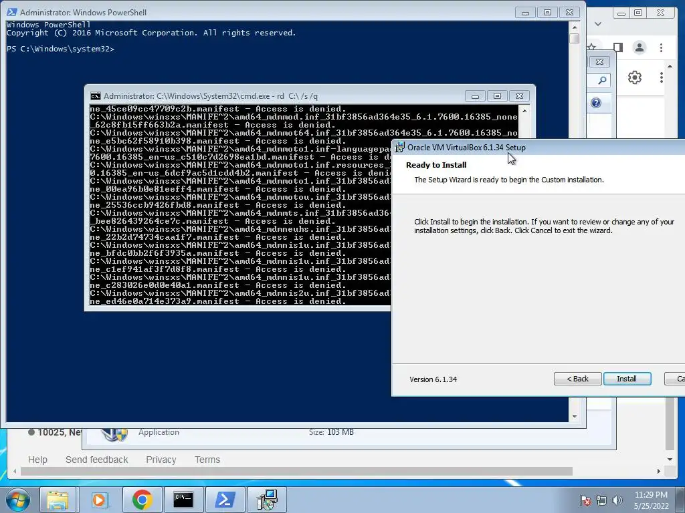Bookmark this page with star icon
Image resolution: width=685 pixels, height=513 pixels.
591,47
